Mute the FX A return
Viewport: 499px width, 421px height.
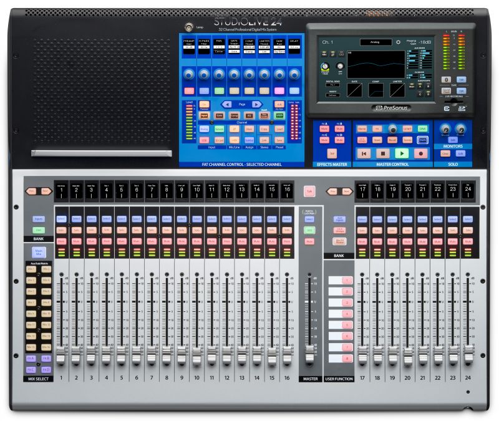[324, 129]
